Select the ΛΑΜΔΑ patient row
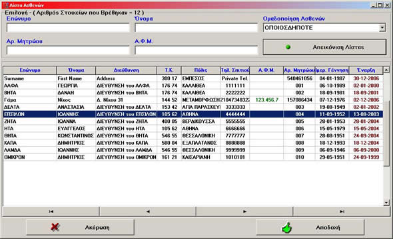 pyautogui.click(x=193, y=150)
